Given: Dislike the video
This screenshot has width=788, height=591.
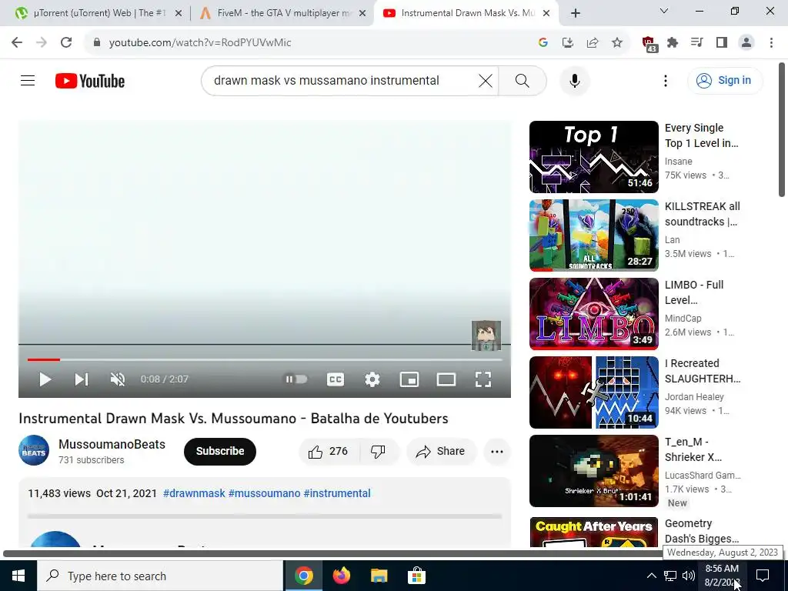Looking at the screenshot, I should click(379, 451).
